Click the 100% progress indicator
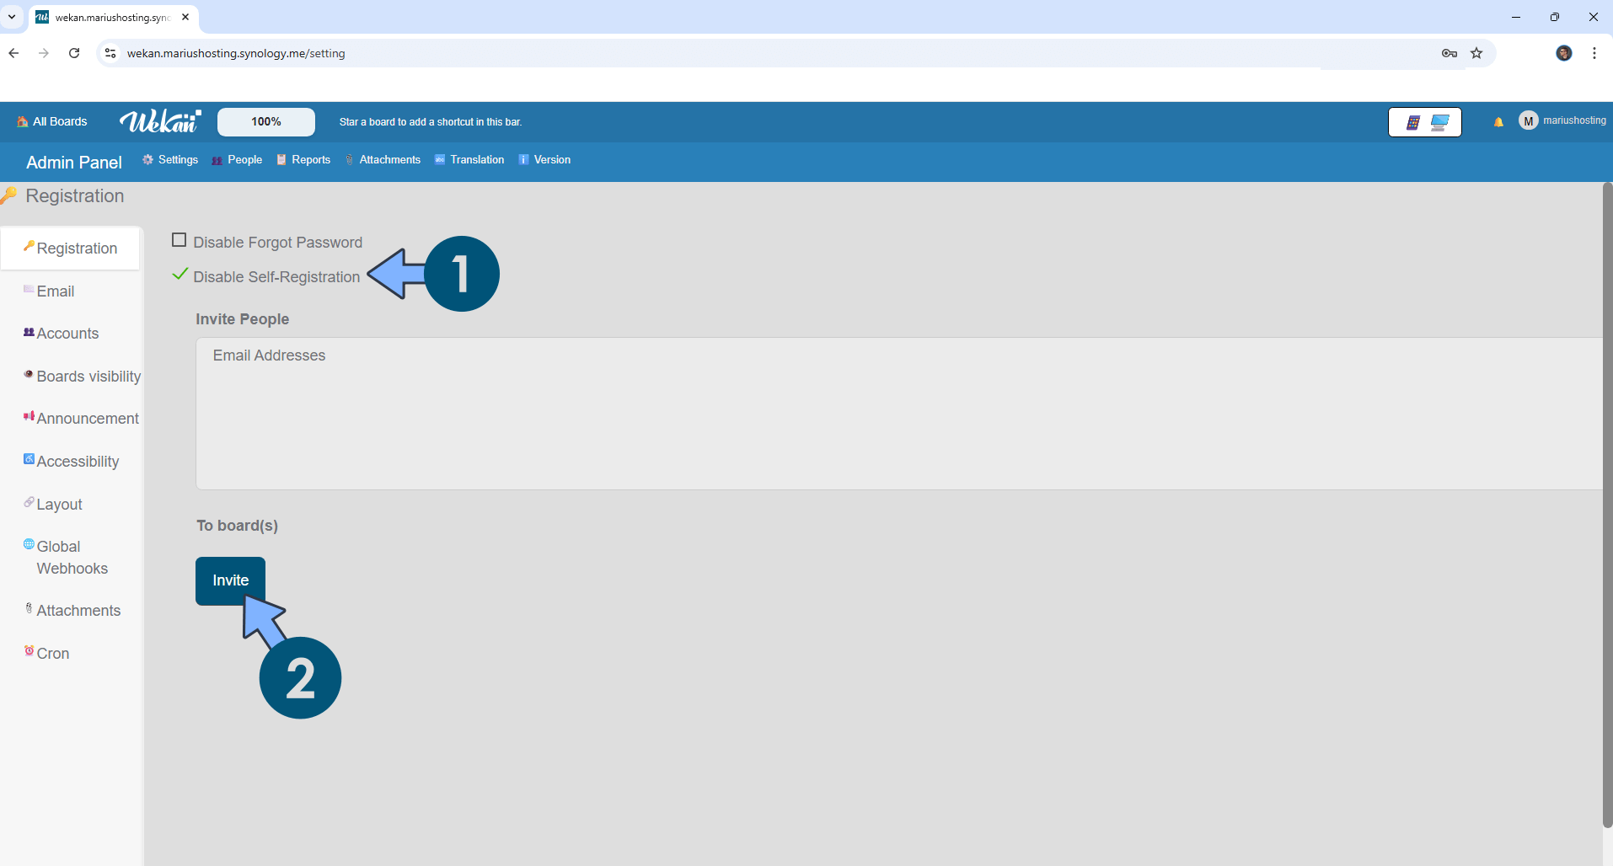This screenshot has width=1613, height=866. (x=265, y=121)
